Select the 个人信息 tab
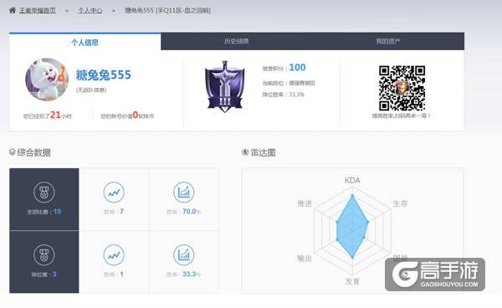The height and width of the screenshot is (308, 502). 85,42
